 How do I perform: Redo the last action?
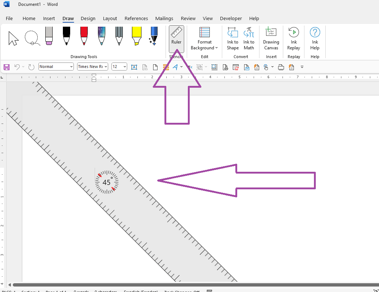[31, 67]
